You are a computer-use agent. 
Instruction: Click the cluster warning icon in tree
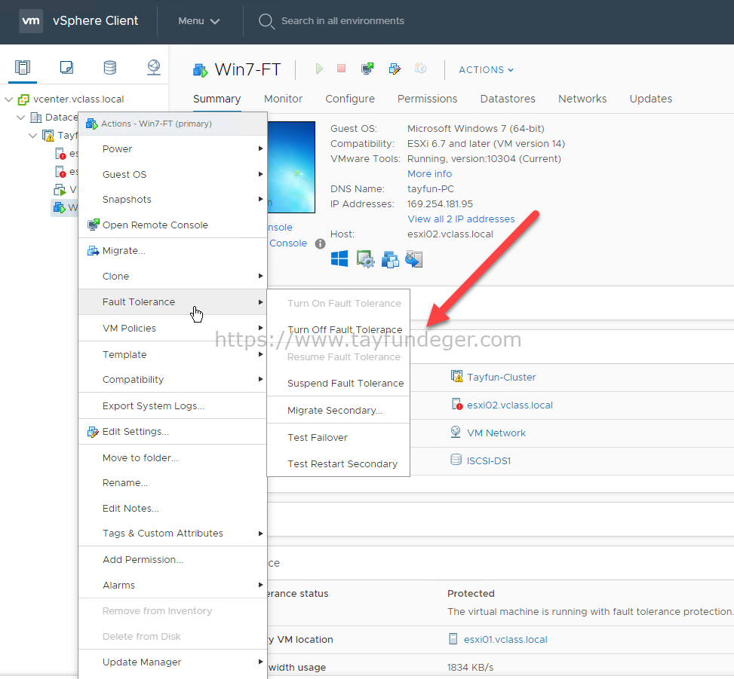[x=48, y=136]
